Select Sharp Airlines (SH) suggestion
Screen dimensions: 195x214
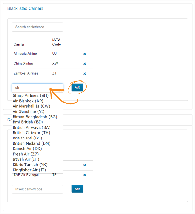tap(30, 96)
